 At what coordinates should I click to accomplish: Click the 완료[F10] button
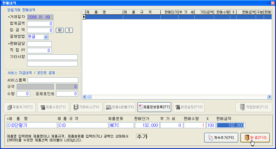[255, 138]
